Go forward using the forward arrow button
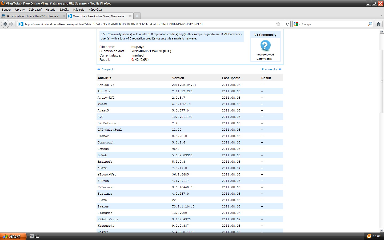This screenshot has height=240, width=384. tap(12, 24)
